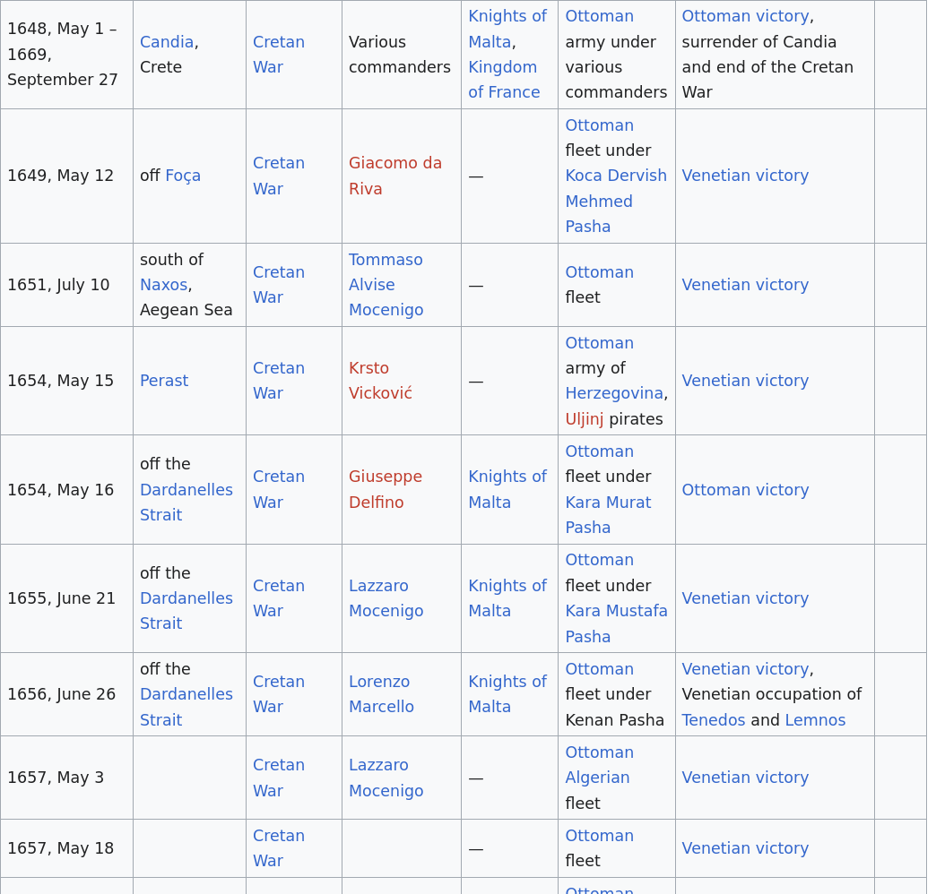Open the red Giacomo da Riva link

tap(395, 176)
